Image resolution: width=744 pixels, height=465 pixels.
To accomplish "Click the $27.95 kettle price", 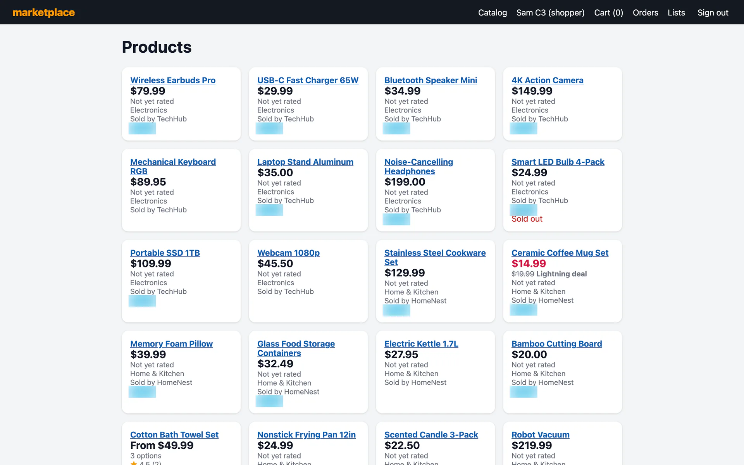I will click(x=401, y=355).
